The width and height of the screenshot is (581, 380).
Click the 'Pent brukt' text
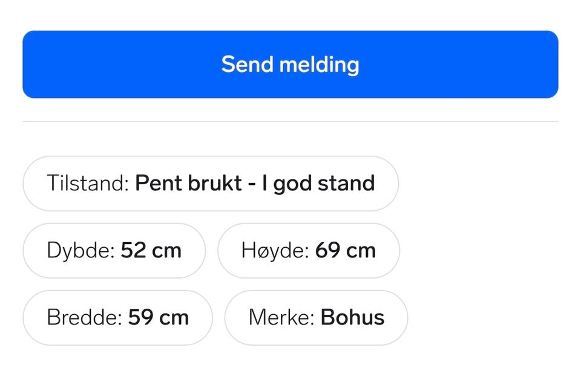click(189, 183)
